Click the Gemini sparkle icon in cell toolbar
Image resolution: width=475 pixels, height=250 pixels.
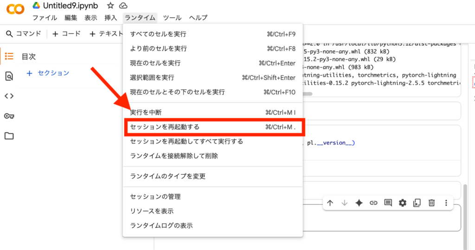[x=359, y=203]
